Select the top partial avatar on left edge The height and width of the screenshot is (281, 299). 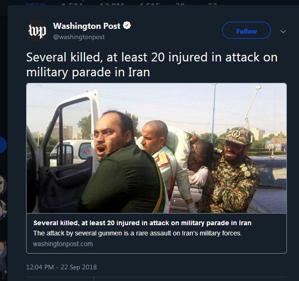click(2, 184)
